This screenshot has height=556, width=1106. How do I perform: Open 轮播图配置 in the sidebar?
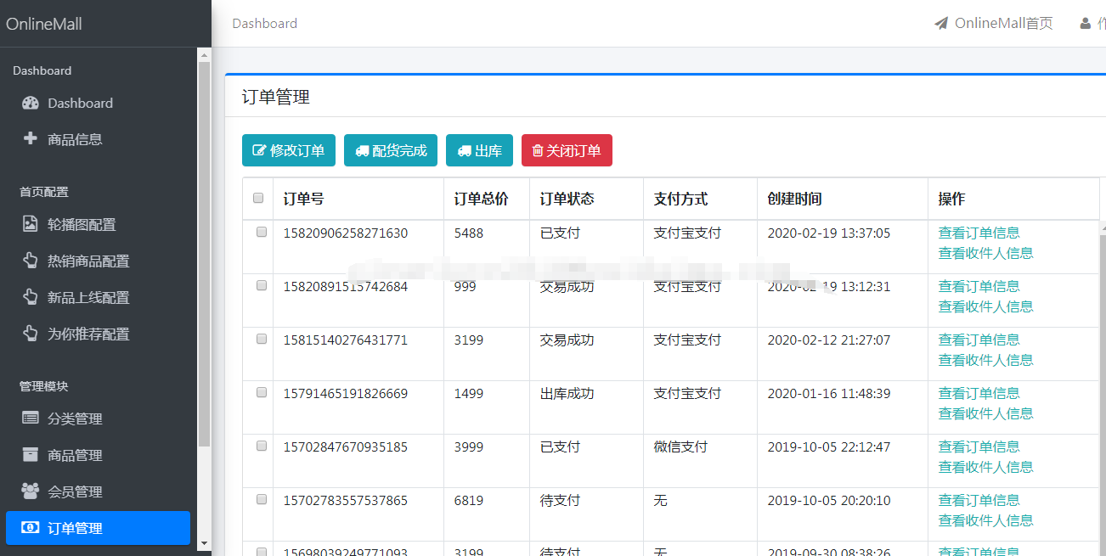click(x=98, y=224)
